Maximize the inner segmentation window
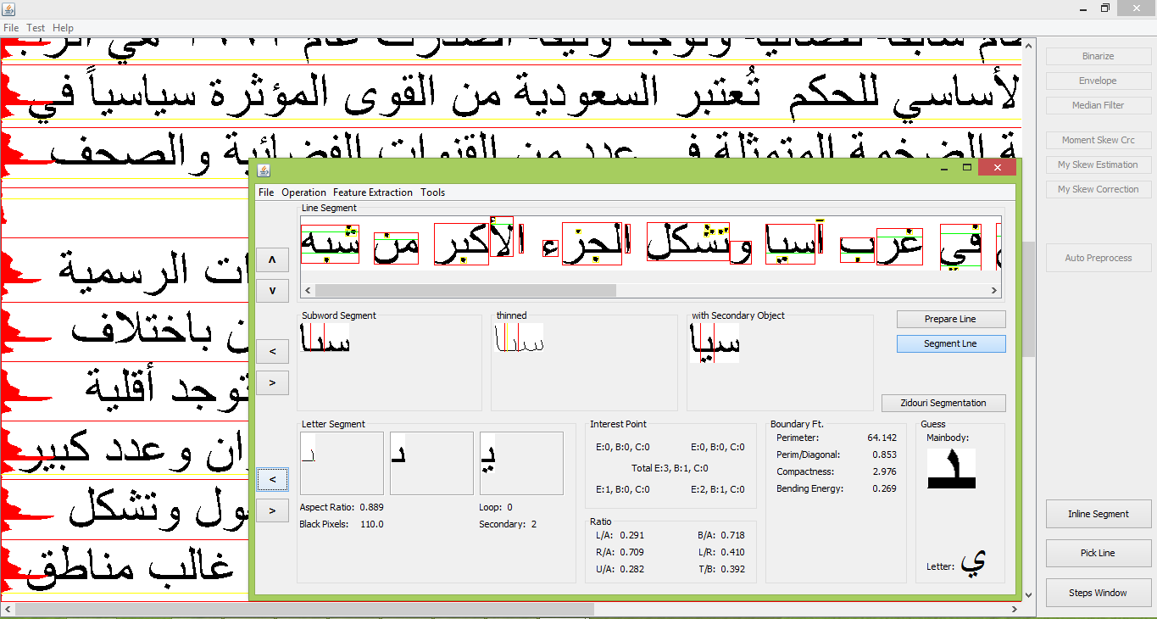This screenshot has width=1157, height=619. click(966, 168)
